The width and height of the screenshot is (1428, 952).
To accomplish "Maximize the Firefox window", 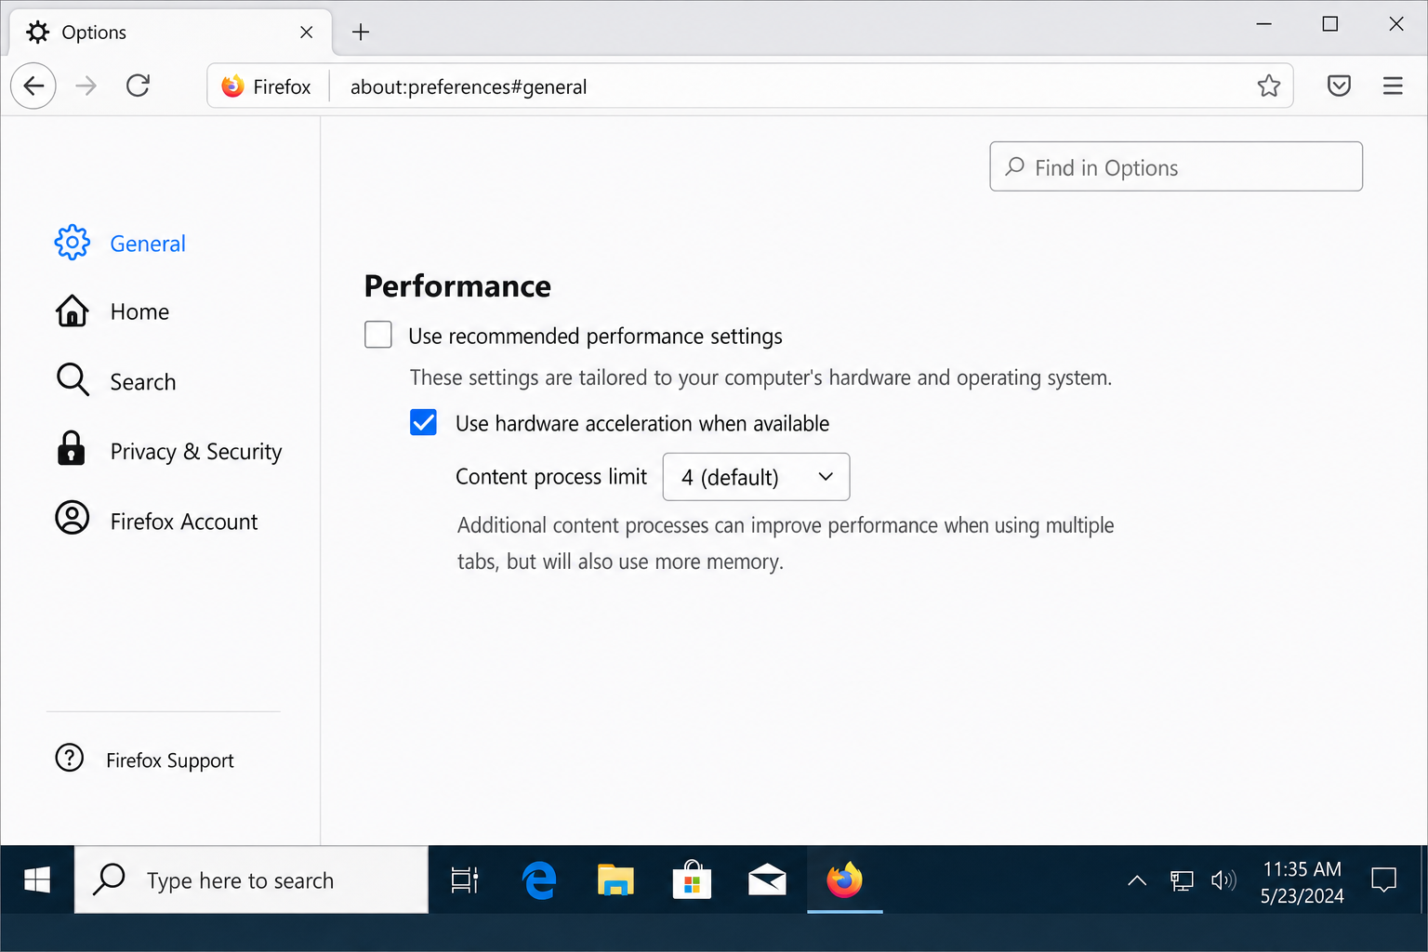I will [1330, 24].
